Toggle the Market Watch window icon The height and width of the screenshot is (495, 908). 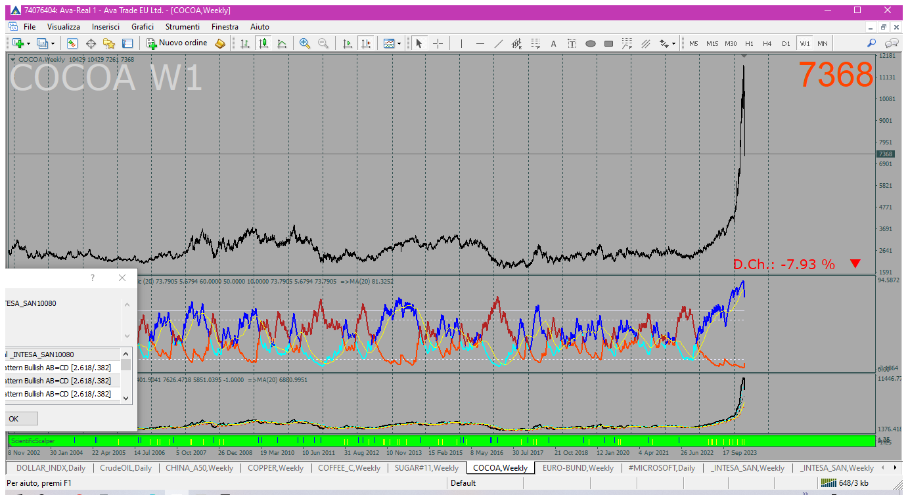72,43
